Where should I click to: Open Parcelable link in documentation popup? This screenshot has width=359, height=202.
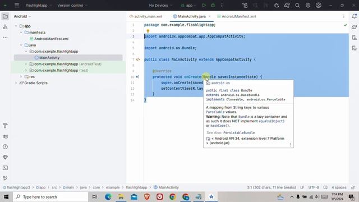click(x=215, y=112)
